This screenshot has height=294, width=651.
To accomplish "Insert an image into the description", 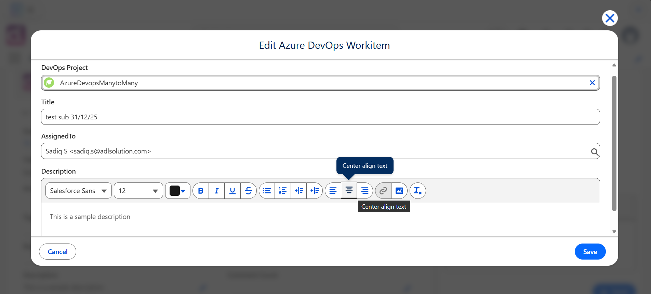I will 399,191.
